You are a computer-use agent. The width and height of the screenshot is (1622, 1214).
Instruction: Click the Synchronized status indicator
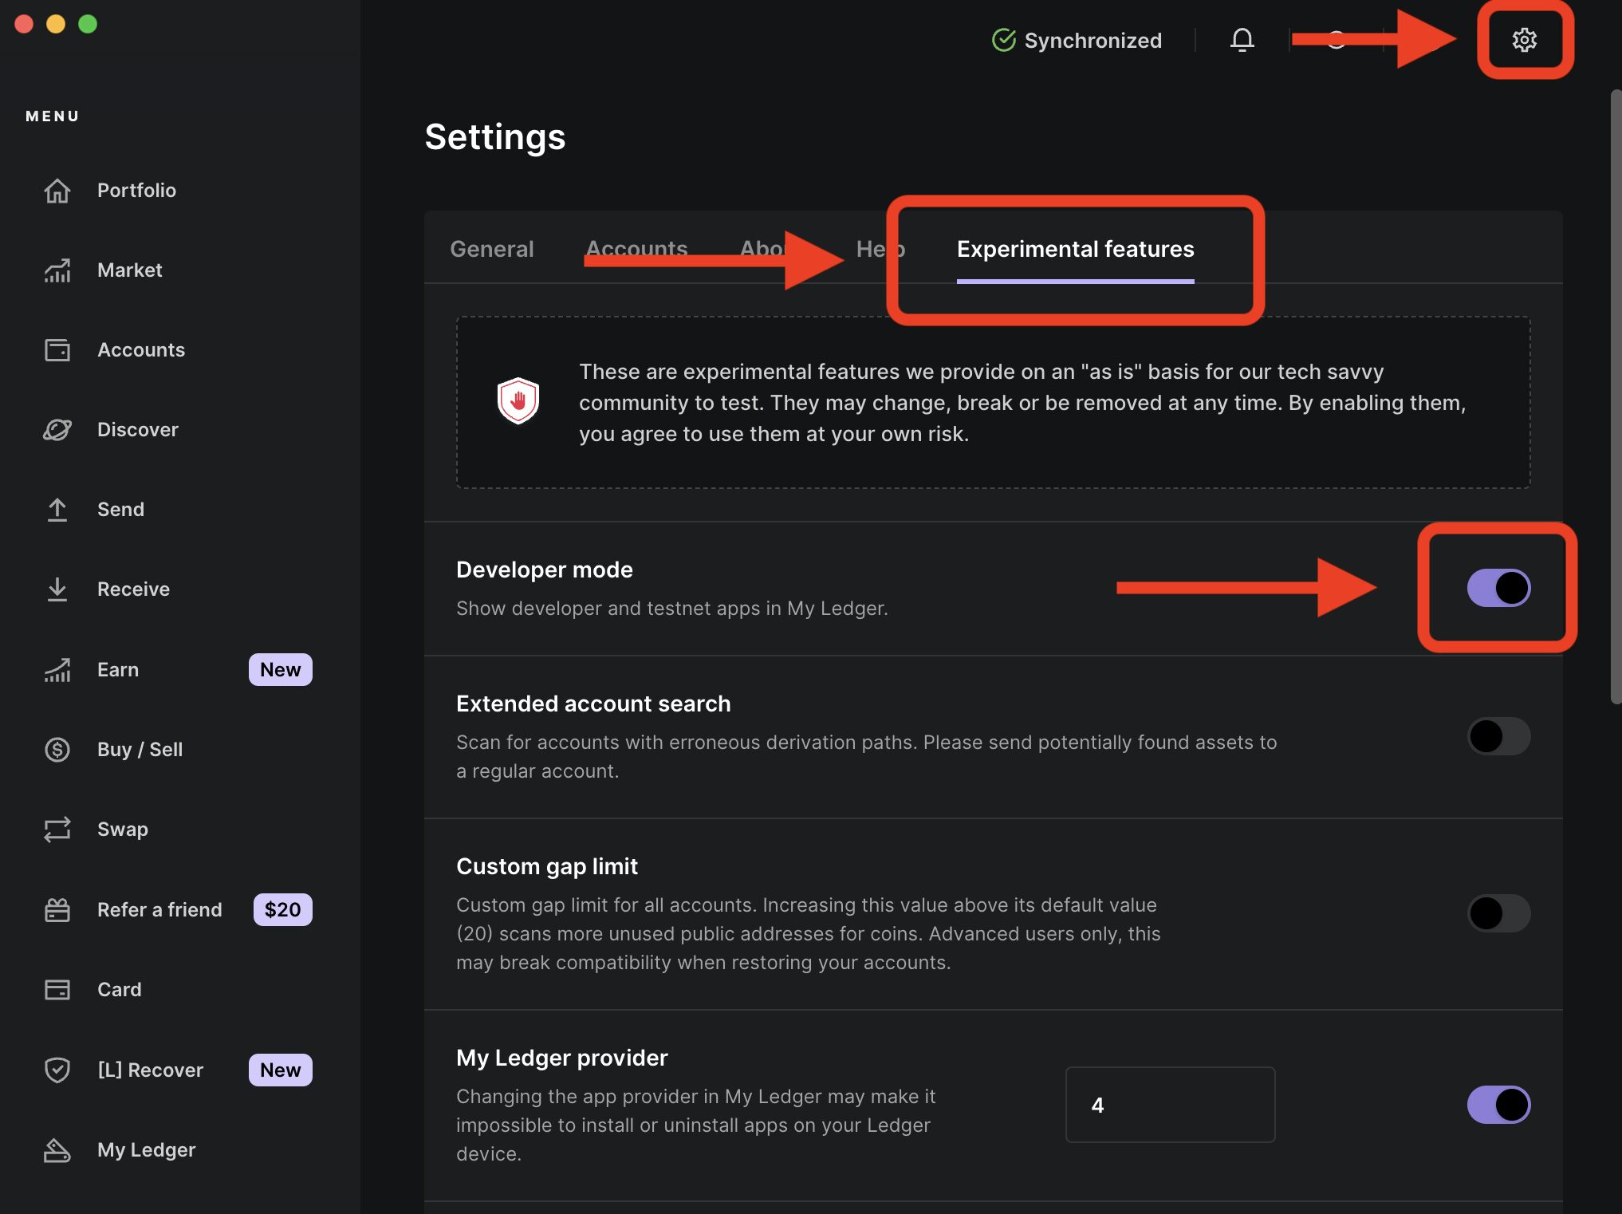[1077, 40]
